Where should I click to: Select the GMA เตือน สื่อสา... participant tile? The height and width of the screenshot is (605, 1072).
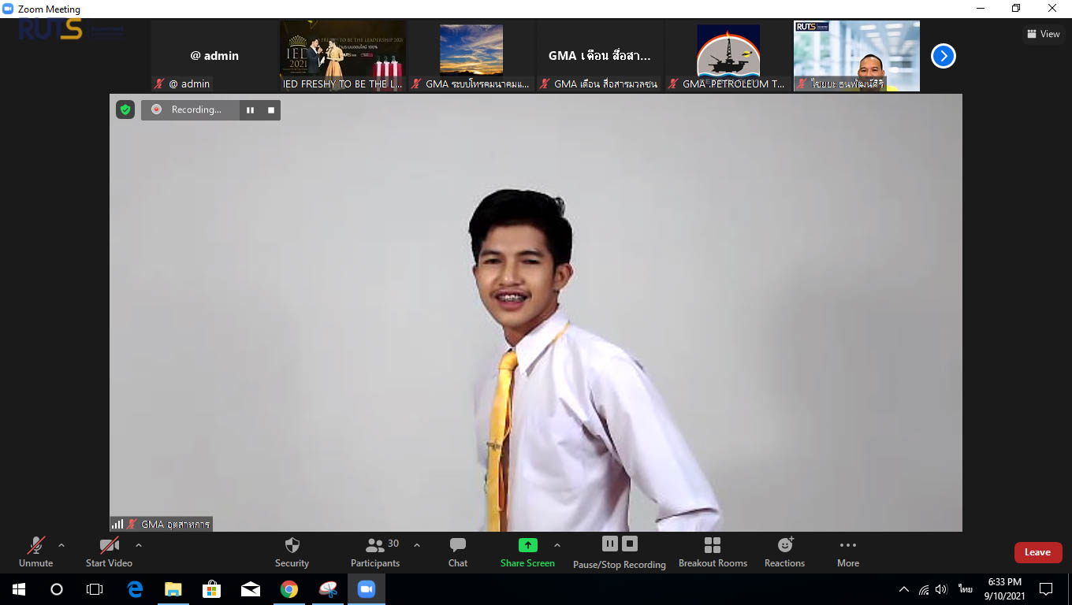coord(600,56)
